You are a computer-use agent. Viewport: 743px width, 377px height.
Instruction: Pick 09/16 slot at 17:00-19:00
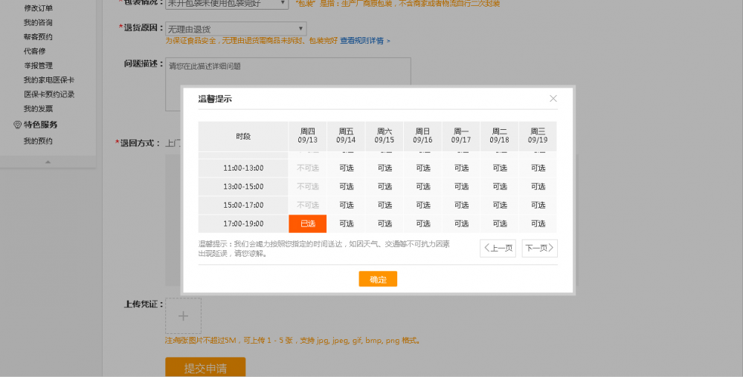click(422, 223)
